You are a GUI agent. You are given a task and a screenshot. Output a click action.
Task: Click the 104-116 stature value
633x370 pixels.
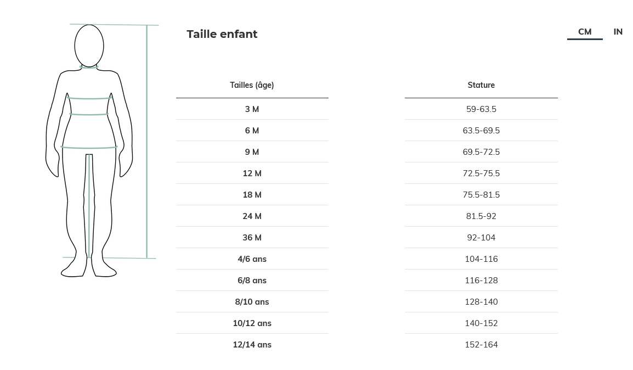point(481,259)
